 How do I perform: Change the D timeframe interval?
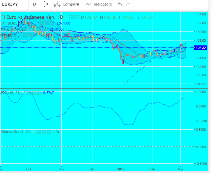coord(34,4)
